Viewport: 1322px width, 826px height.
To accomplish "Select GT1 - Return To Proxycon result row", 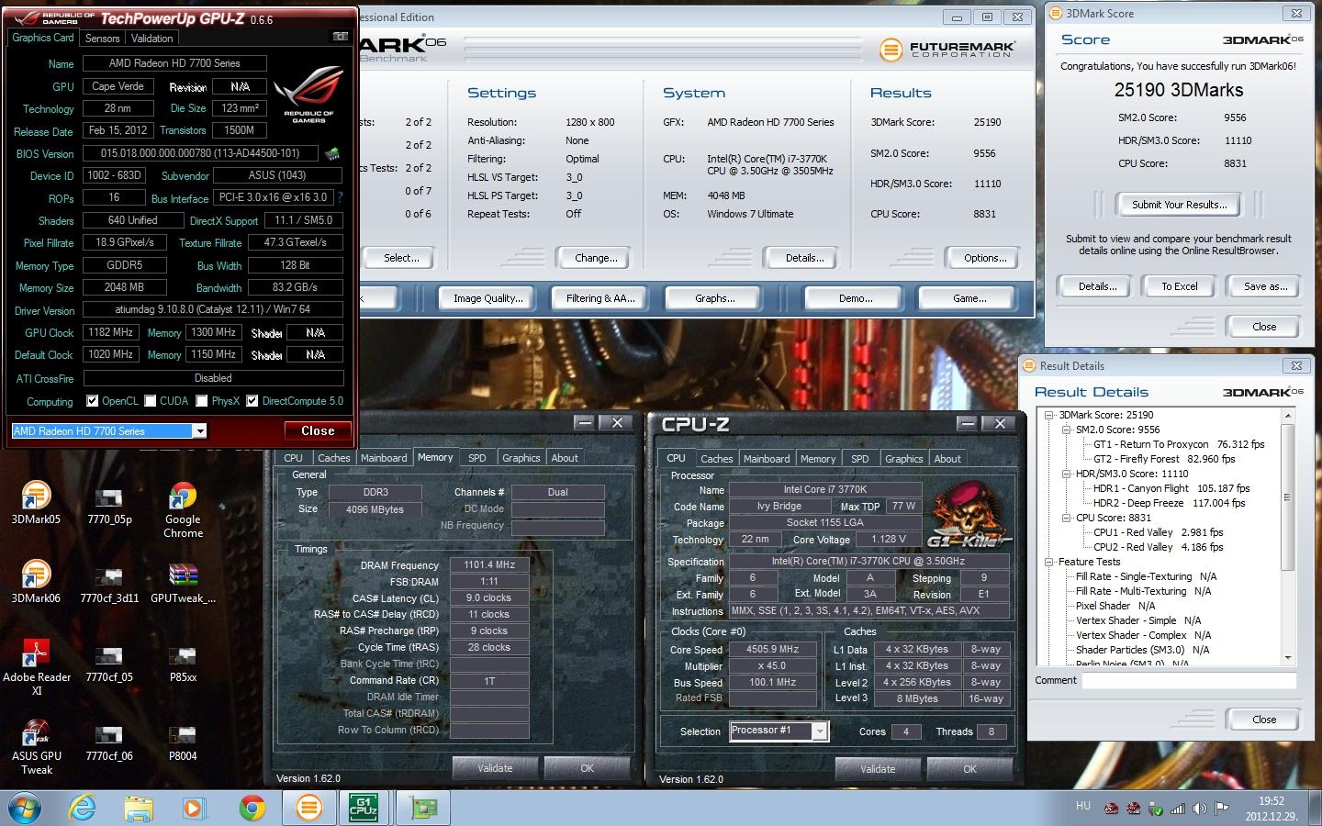I will click(x=1178, y=444).
